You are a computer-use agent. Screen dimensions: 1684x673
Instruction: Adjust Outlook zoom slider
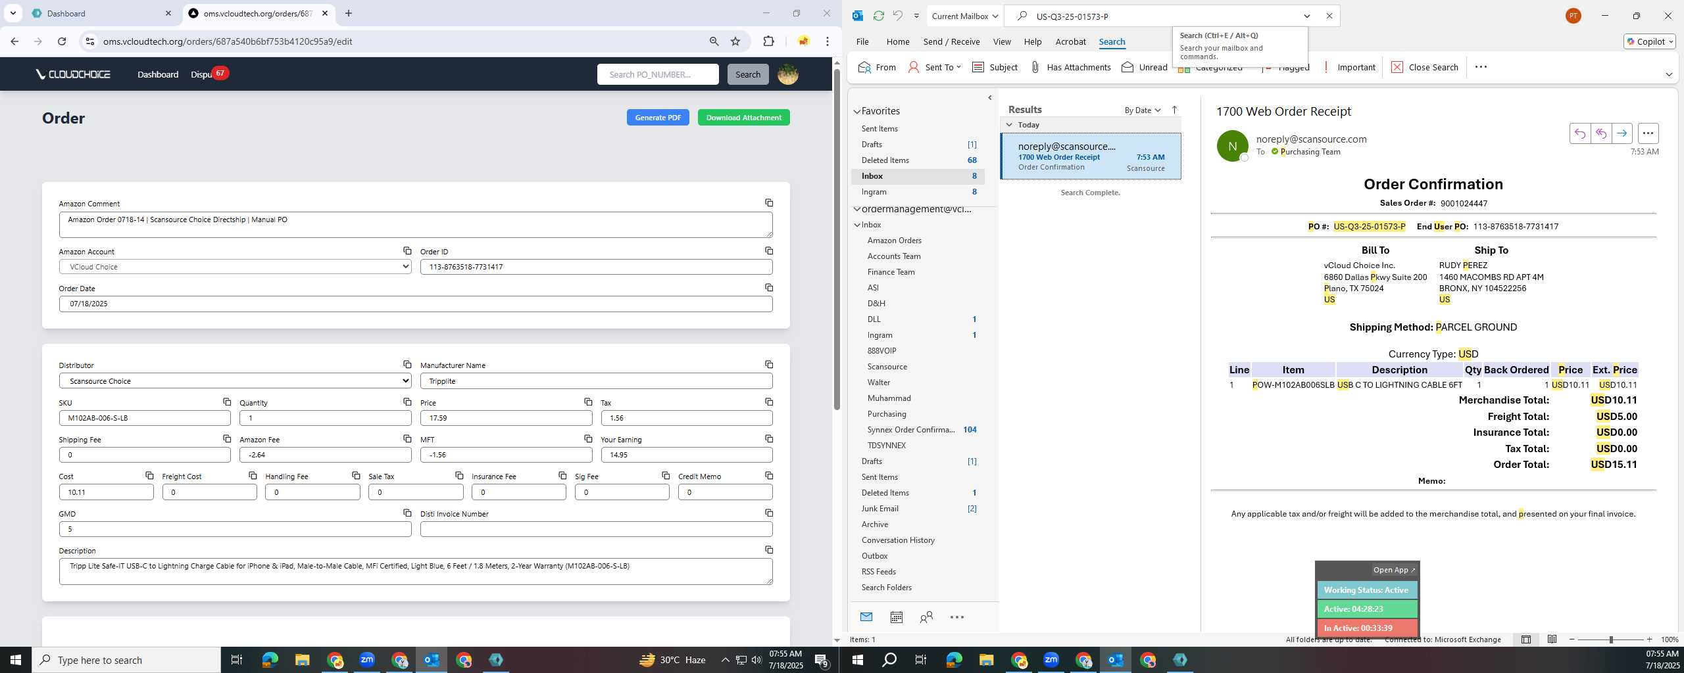(x=1610, y=639)
